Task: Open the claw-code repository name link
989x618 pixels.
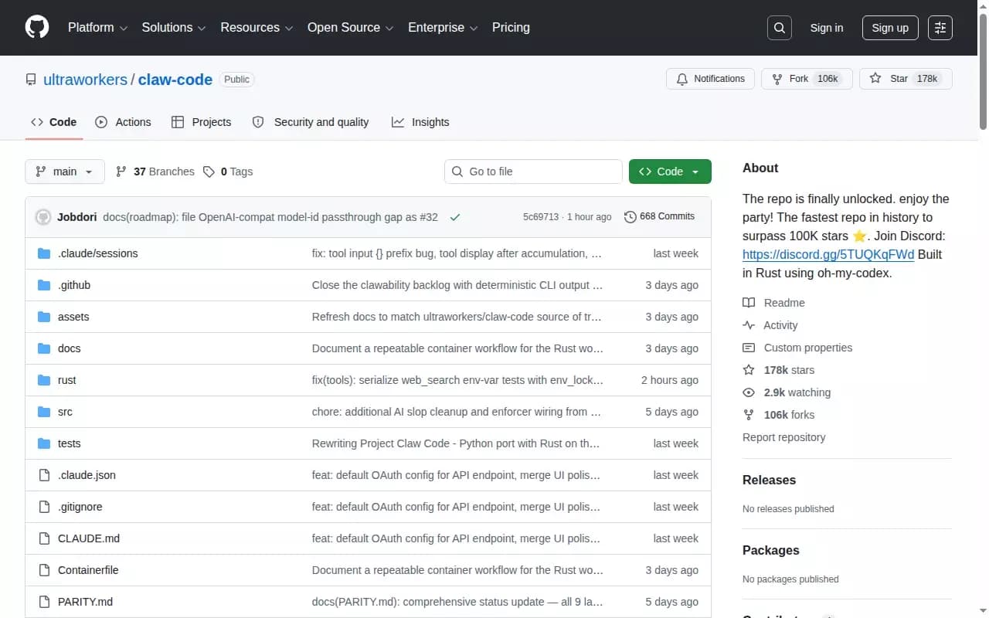Action: [x=175, y=80]
